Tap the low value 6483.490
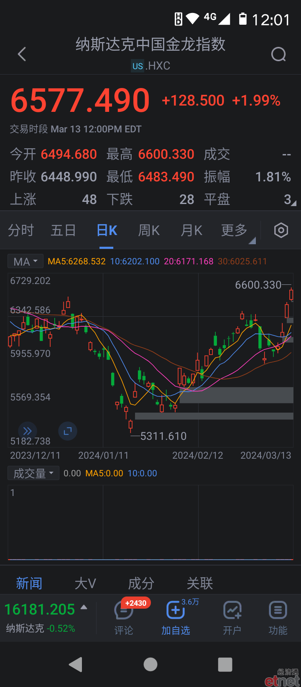 [x=166, y=177]
